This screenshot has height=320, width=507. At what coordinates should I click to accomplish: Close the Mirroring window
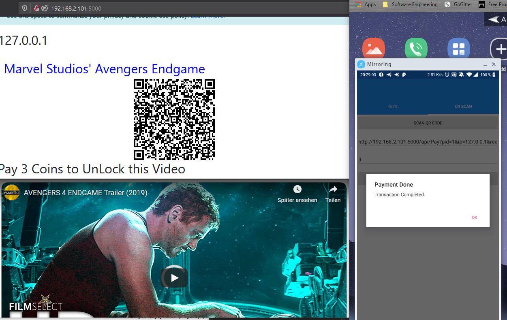494,64
